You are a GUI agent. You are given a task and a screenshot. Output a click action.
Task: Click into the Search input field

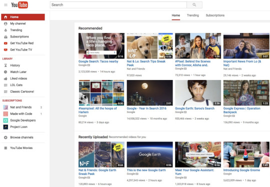tap(118, 5)
